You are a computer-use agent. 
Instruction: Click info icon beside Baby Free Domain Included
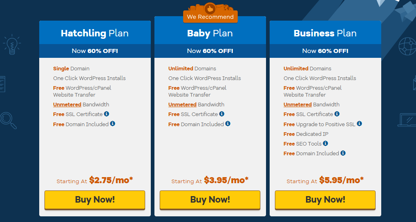coord(228,124)
